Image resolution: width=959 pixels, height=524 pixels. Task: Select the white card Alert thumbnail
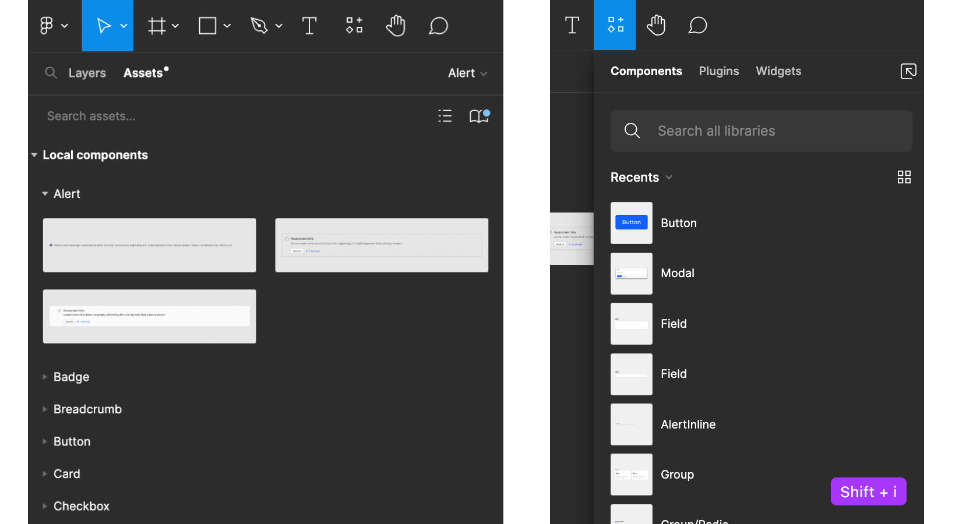[149, 316]
